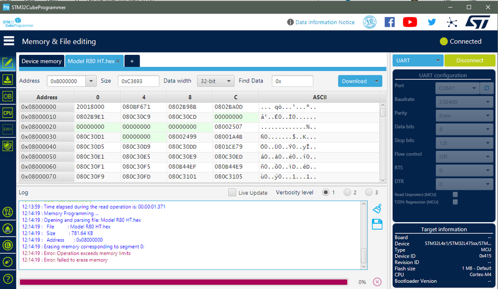Click the red progress bar
Screen dimensions: 498x289
click(184, 282)
